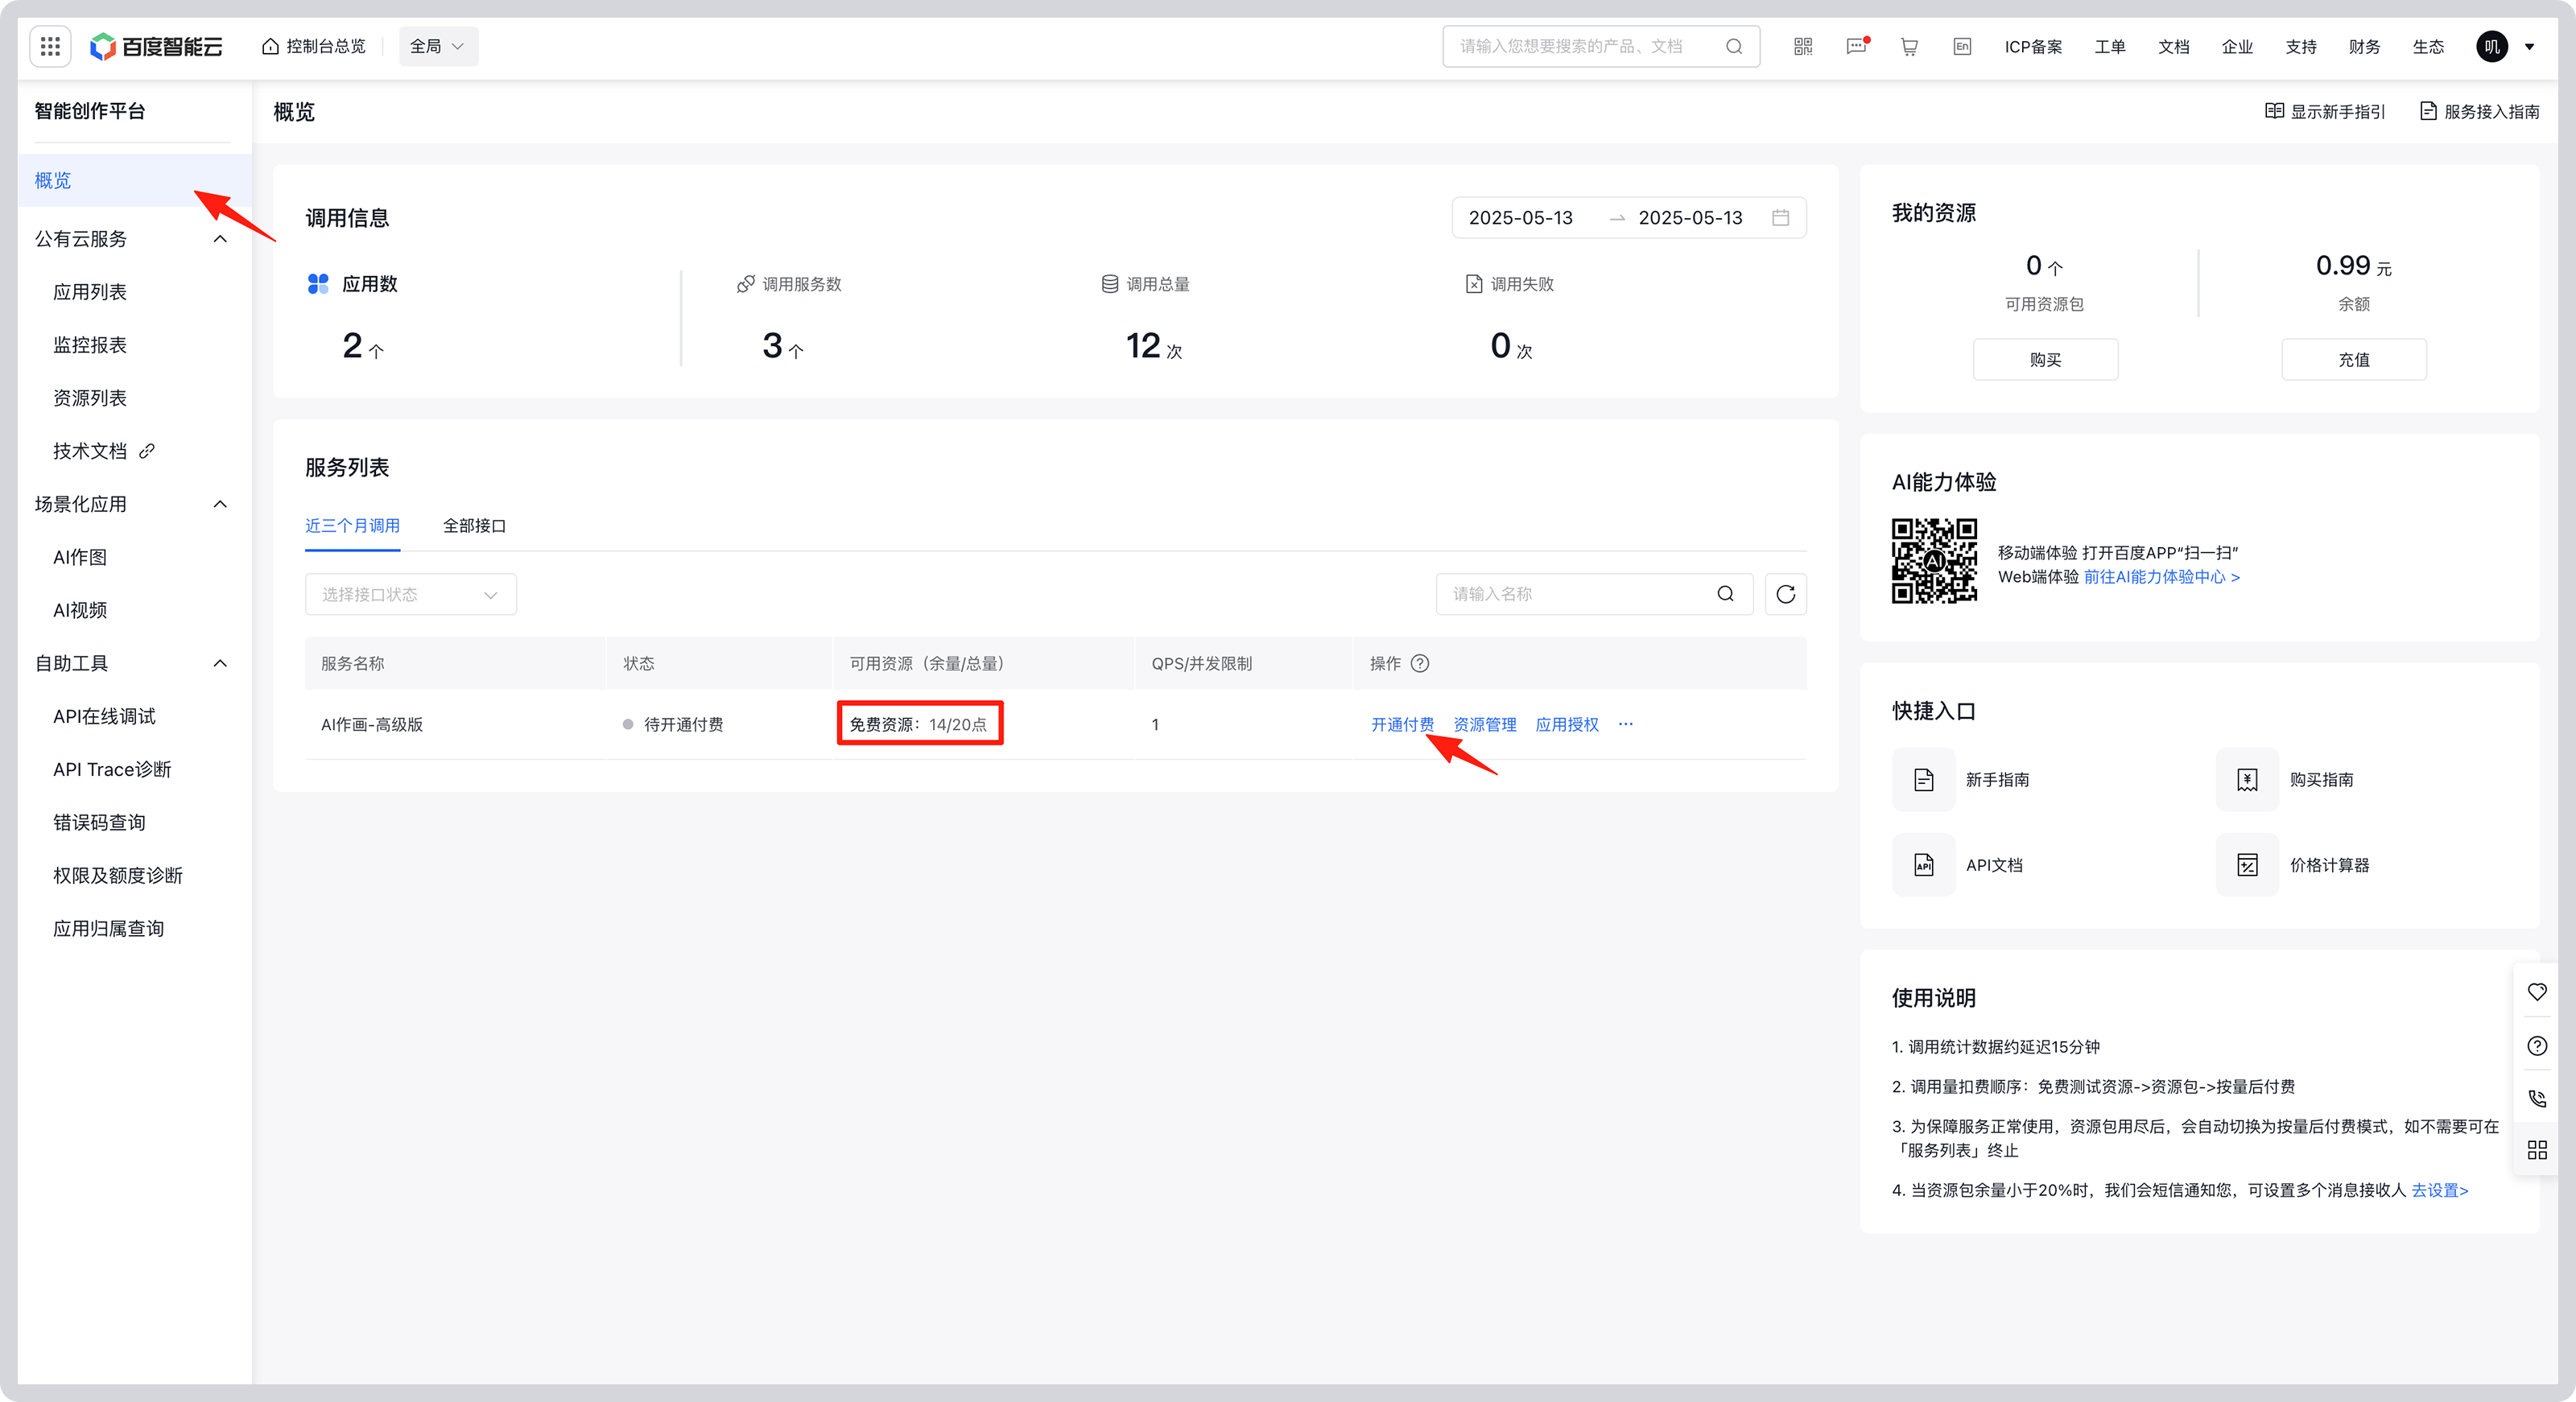Viewport: 2576px width, 1402px height.
Task: Open the API文档 quick entry
Action: click(1993, 865)
